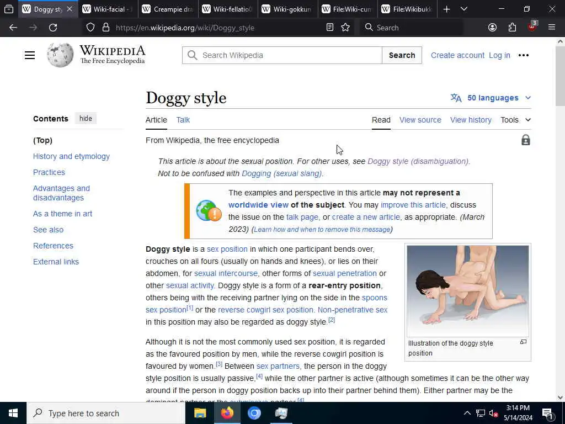
Task: Jump to References section
Action: (54, 246)
